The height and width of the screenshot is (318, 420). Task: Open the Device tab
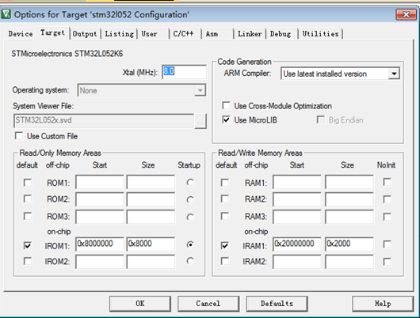click(x=21, y=34)
